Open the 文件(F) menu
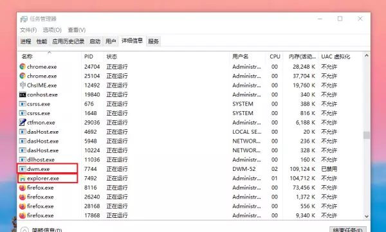The image size is (386, 232). [x=28, y=30]
